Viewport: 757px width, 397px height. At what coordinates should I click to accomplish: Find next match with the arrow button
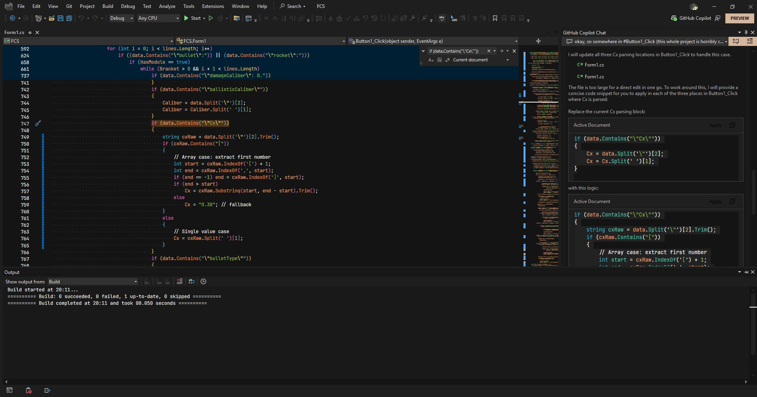coord(501,51)
